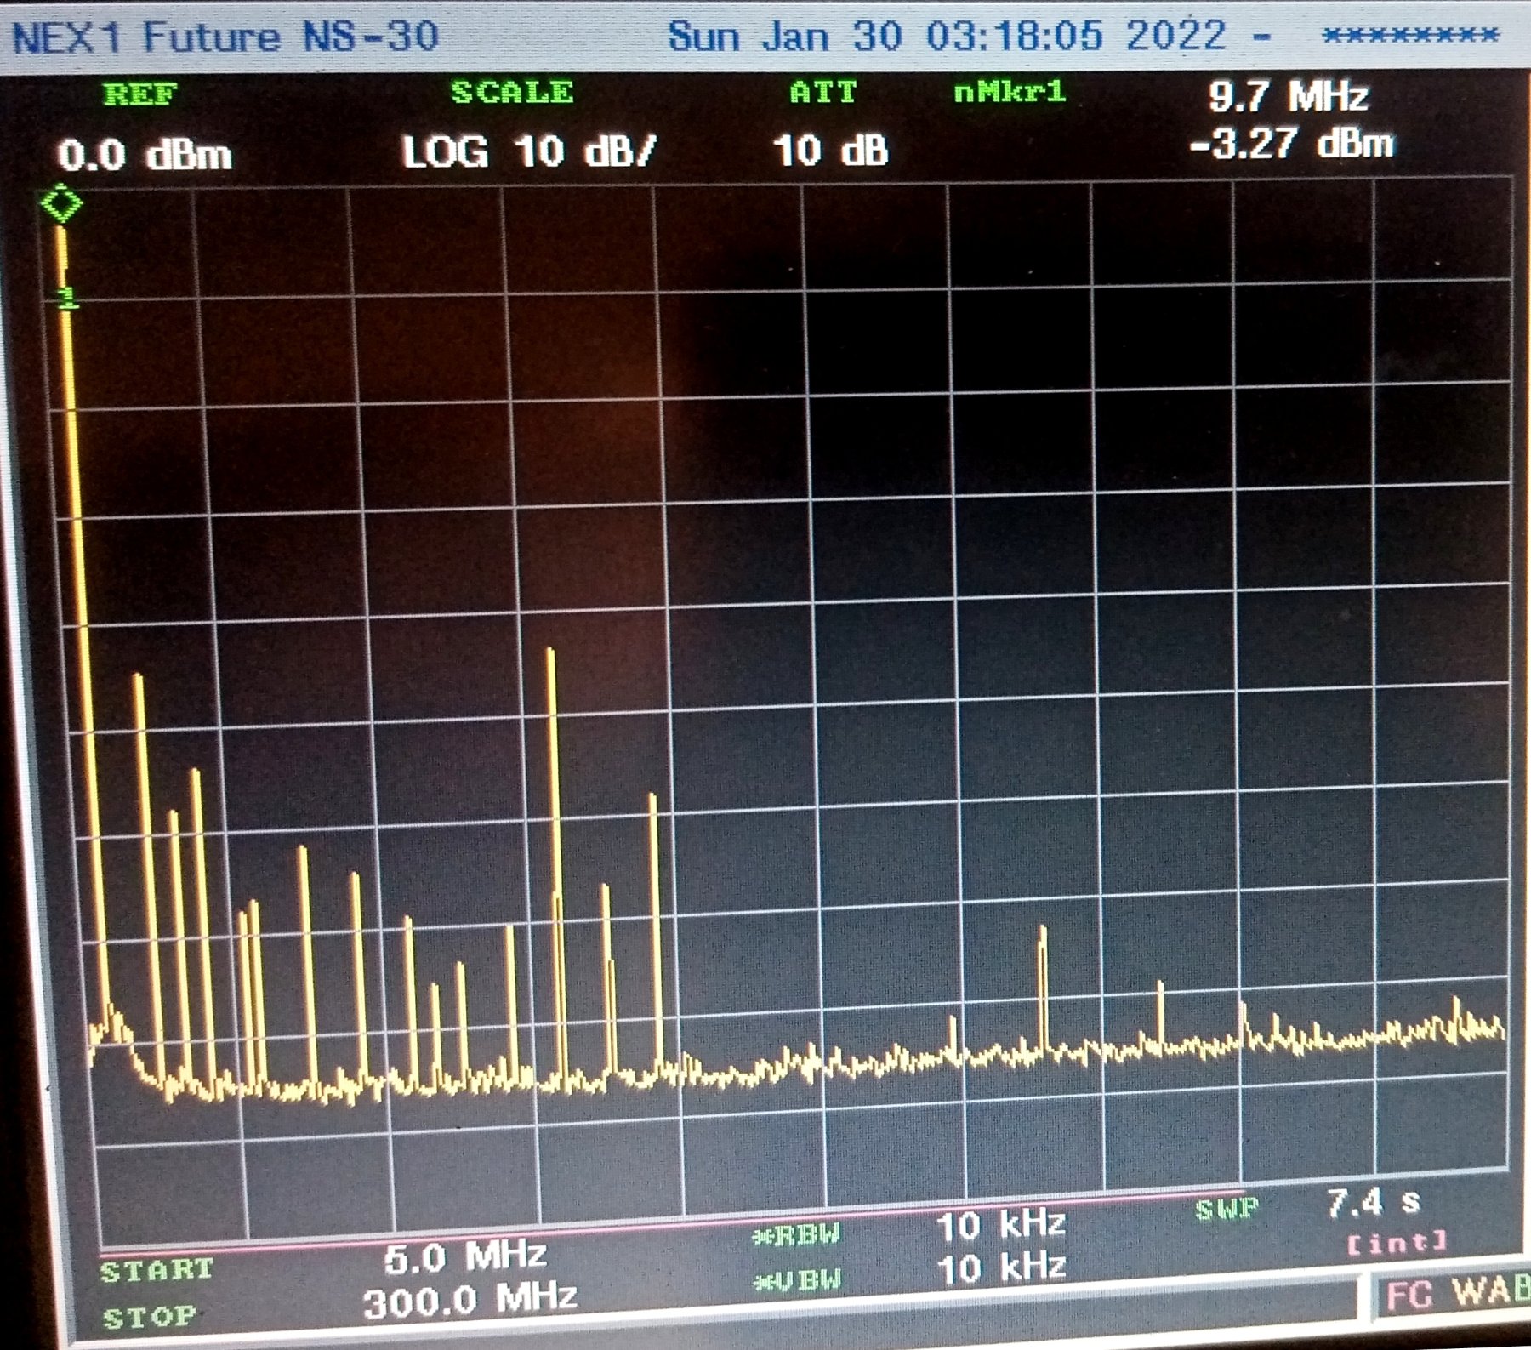The height and width of the screenshot is (1350, 1531).
Task: Click the START label
Action: [x=157, y=1271]
